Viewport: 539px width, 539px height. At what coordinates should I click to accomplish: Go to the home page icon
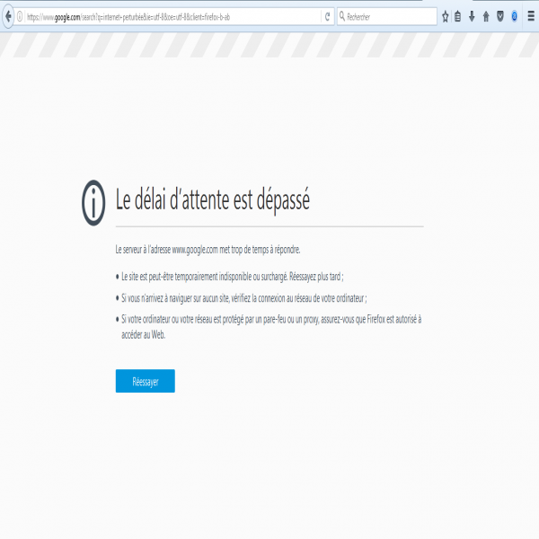pos(486,16)
